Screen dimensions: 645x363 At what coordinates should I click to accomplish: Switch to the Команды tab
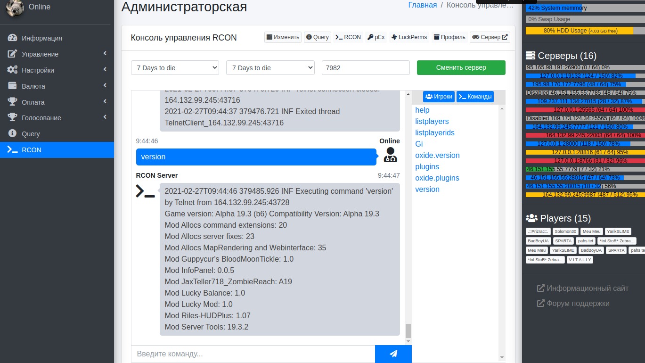coord(475,97)
